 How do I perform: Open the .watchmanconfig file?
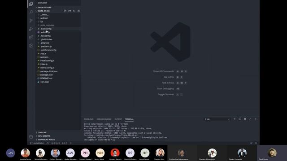pos(48,50)
